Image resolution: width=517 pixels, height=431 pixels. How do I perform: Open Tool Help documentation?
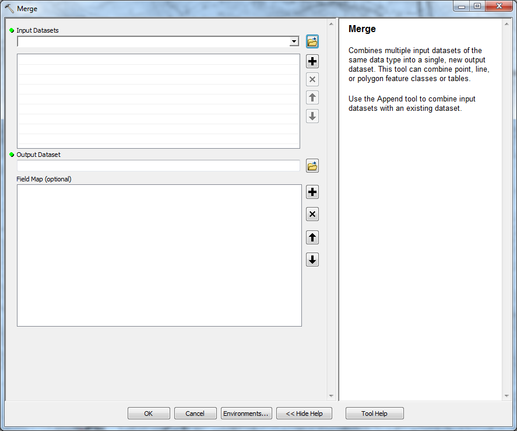point(374,414)
